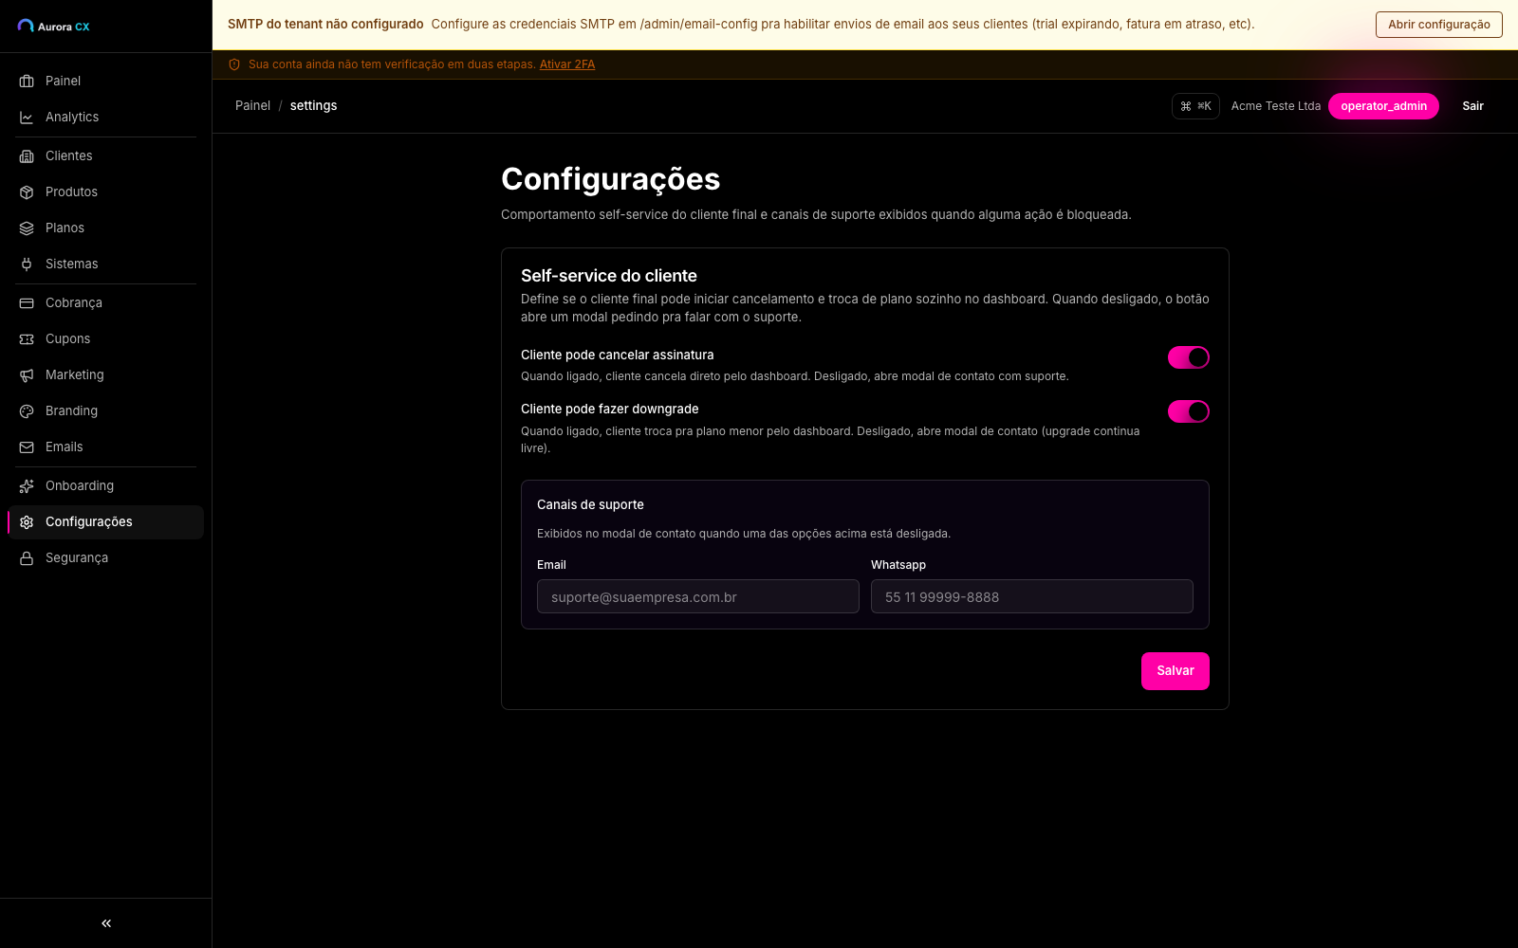Open Onboarding page

(x=105, y=486)
